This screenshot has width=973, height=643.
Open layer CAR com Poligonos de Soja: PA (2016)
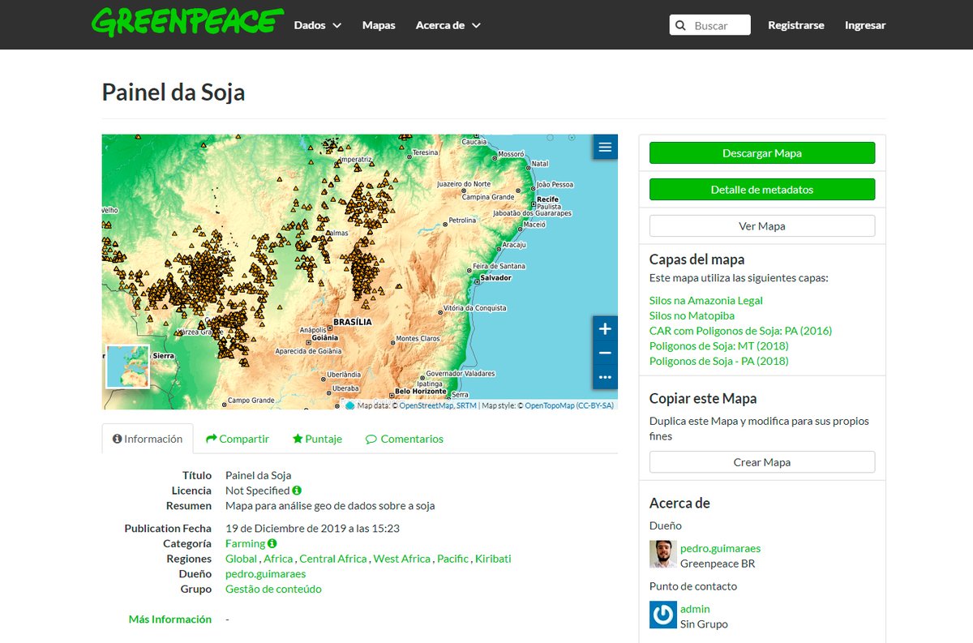[x=740, y=331]
